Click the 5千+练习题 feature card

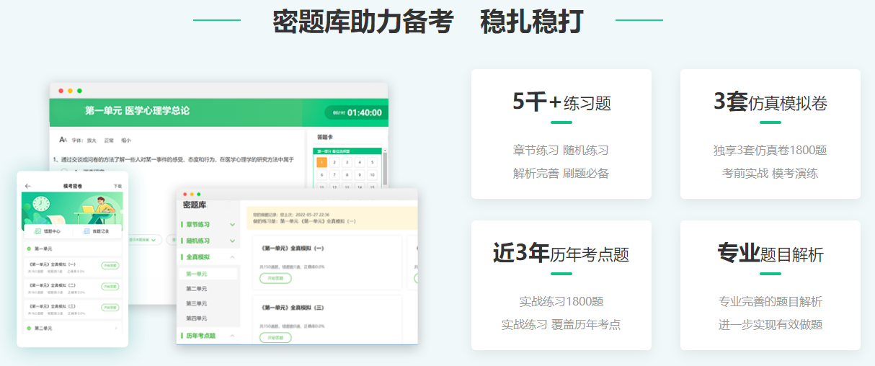[x=561, y=134]
